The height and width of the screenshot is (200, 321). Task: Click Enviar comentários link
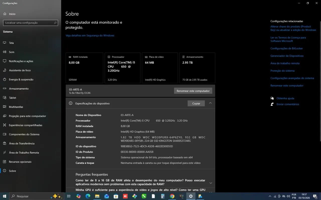coord(288,104)
